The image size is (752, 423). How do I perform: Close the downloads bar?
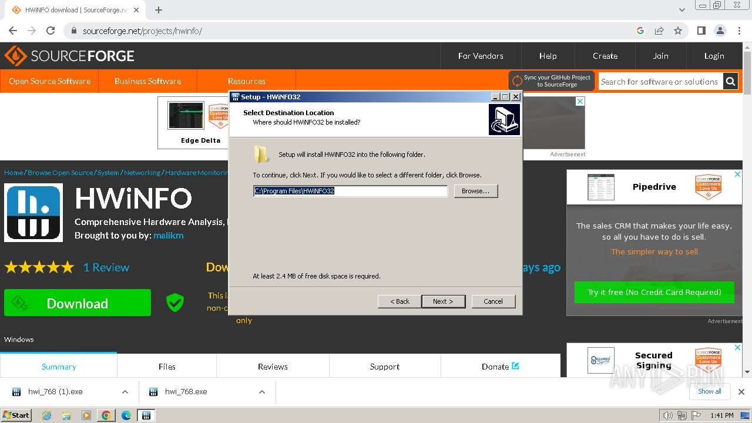tap(741, 392)
